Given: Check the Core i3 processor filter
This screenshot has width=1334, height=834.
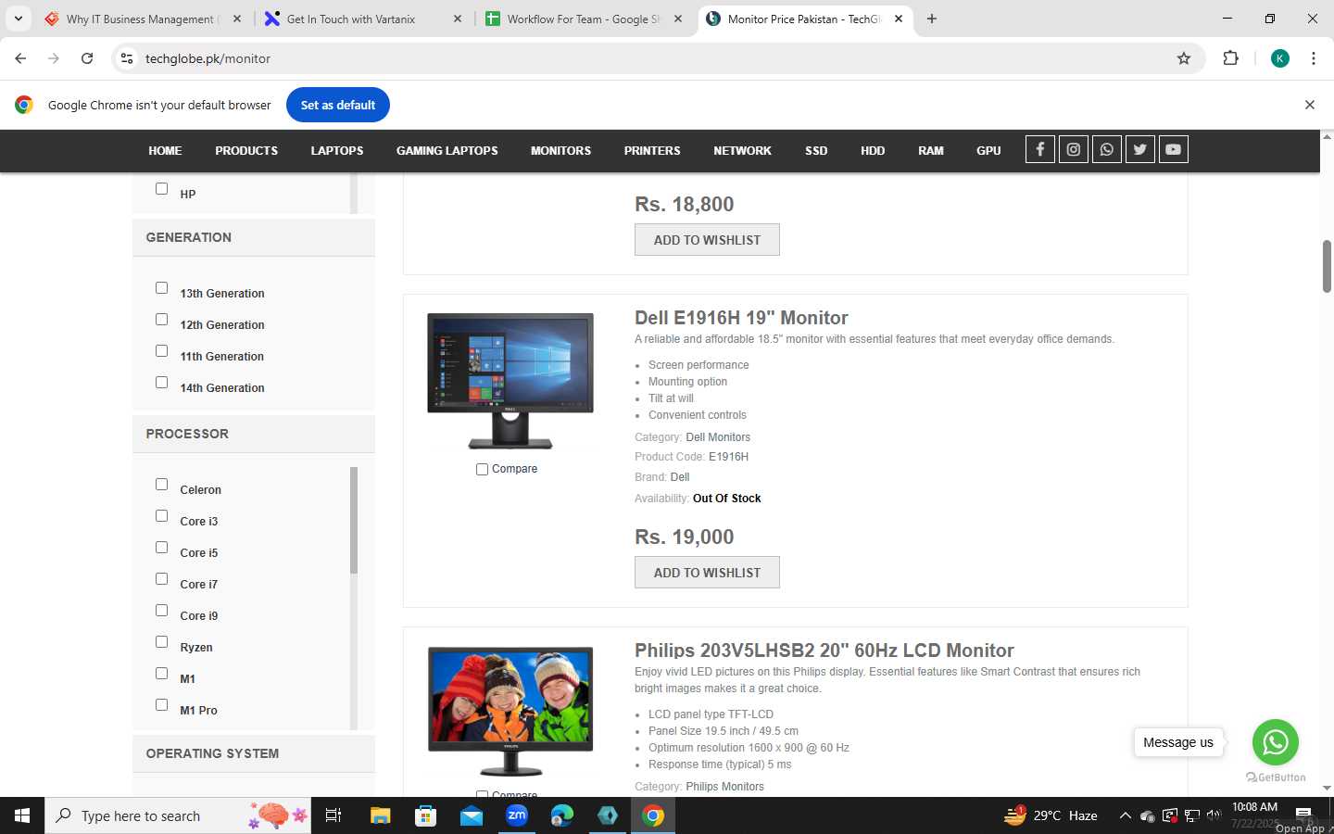Looking at the screenshot, I should 161,516.
